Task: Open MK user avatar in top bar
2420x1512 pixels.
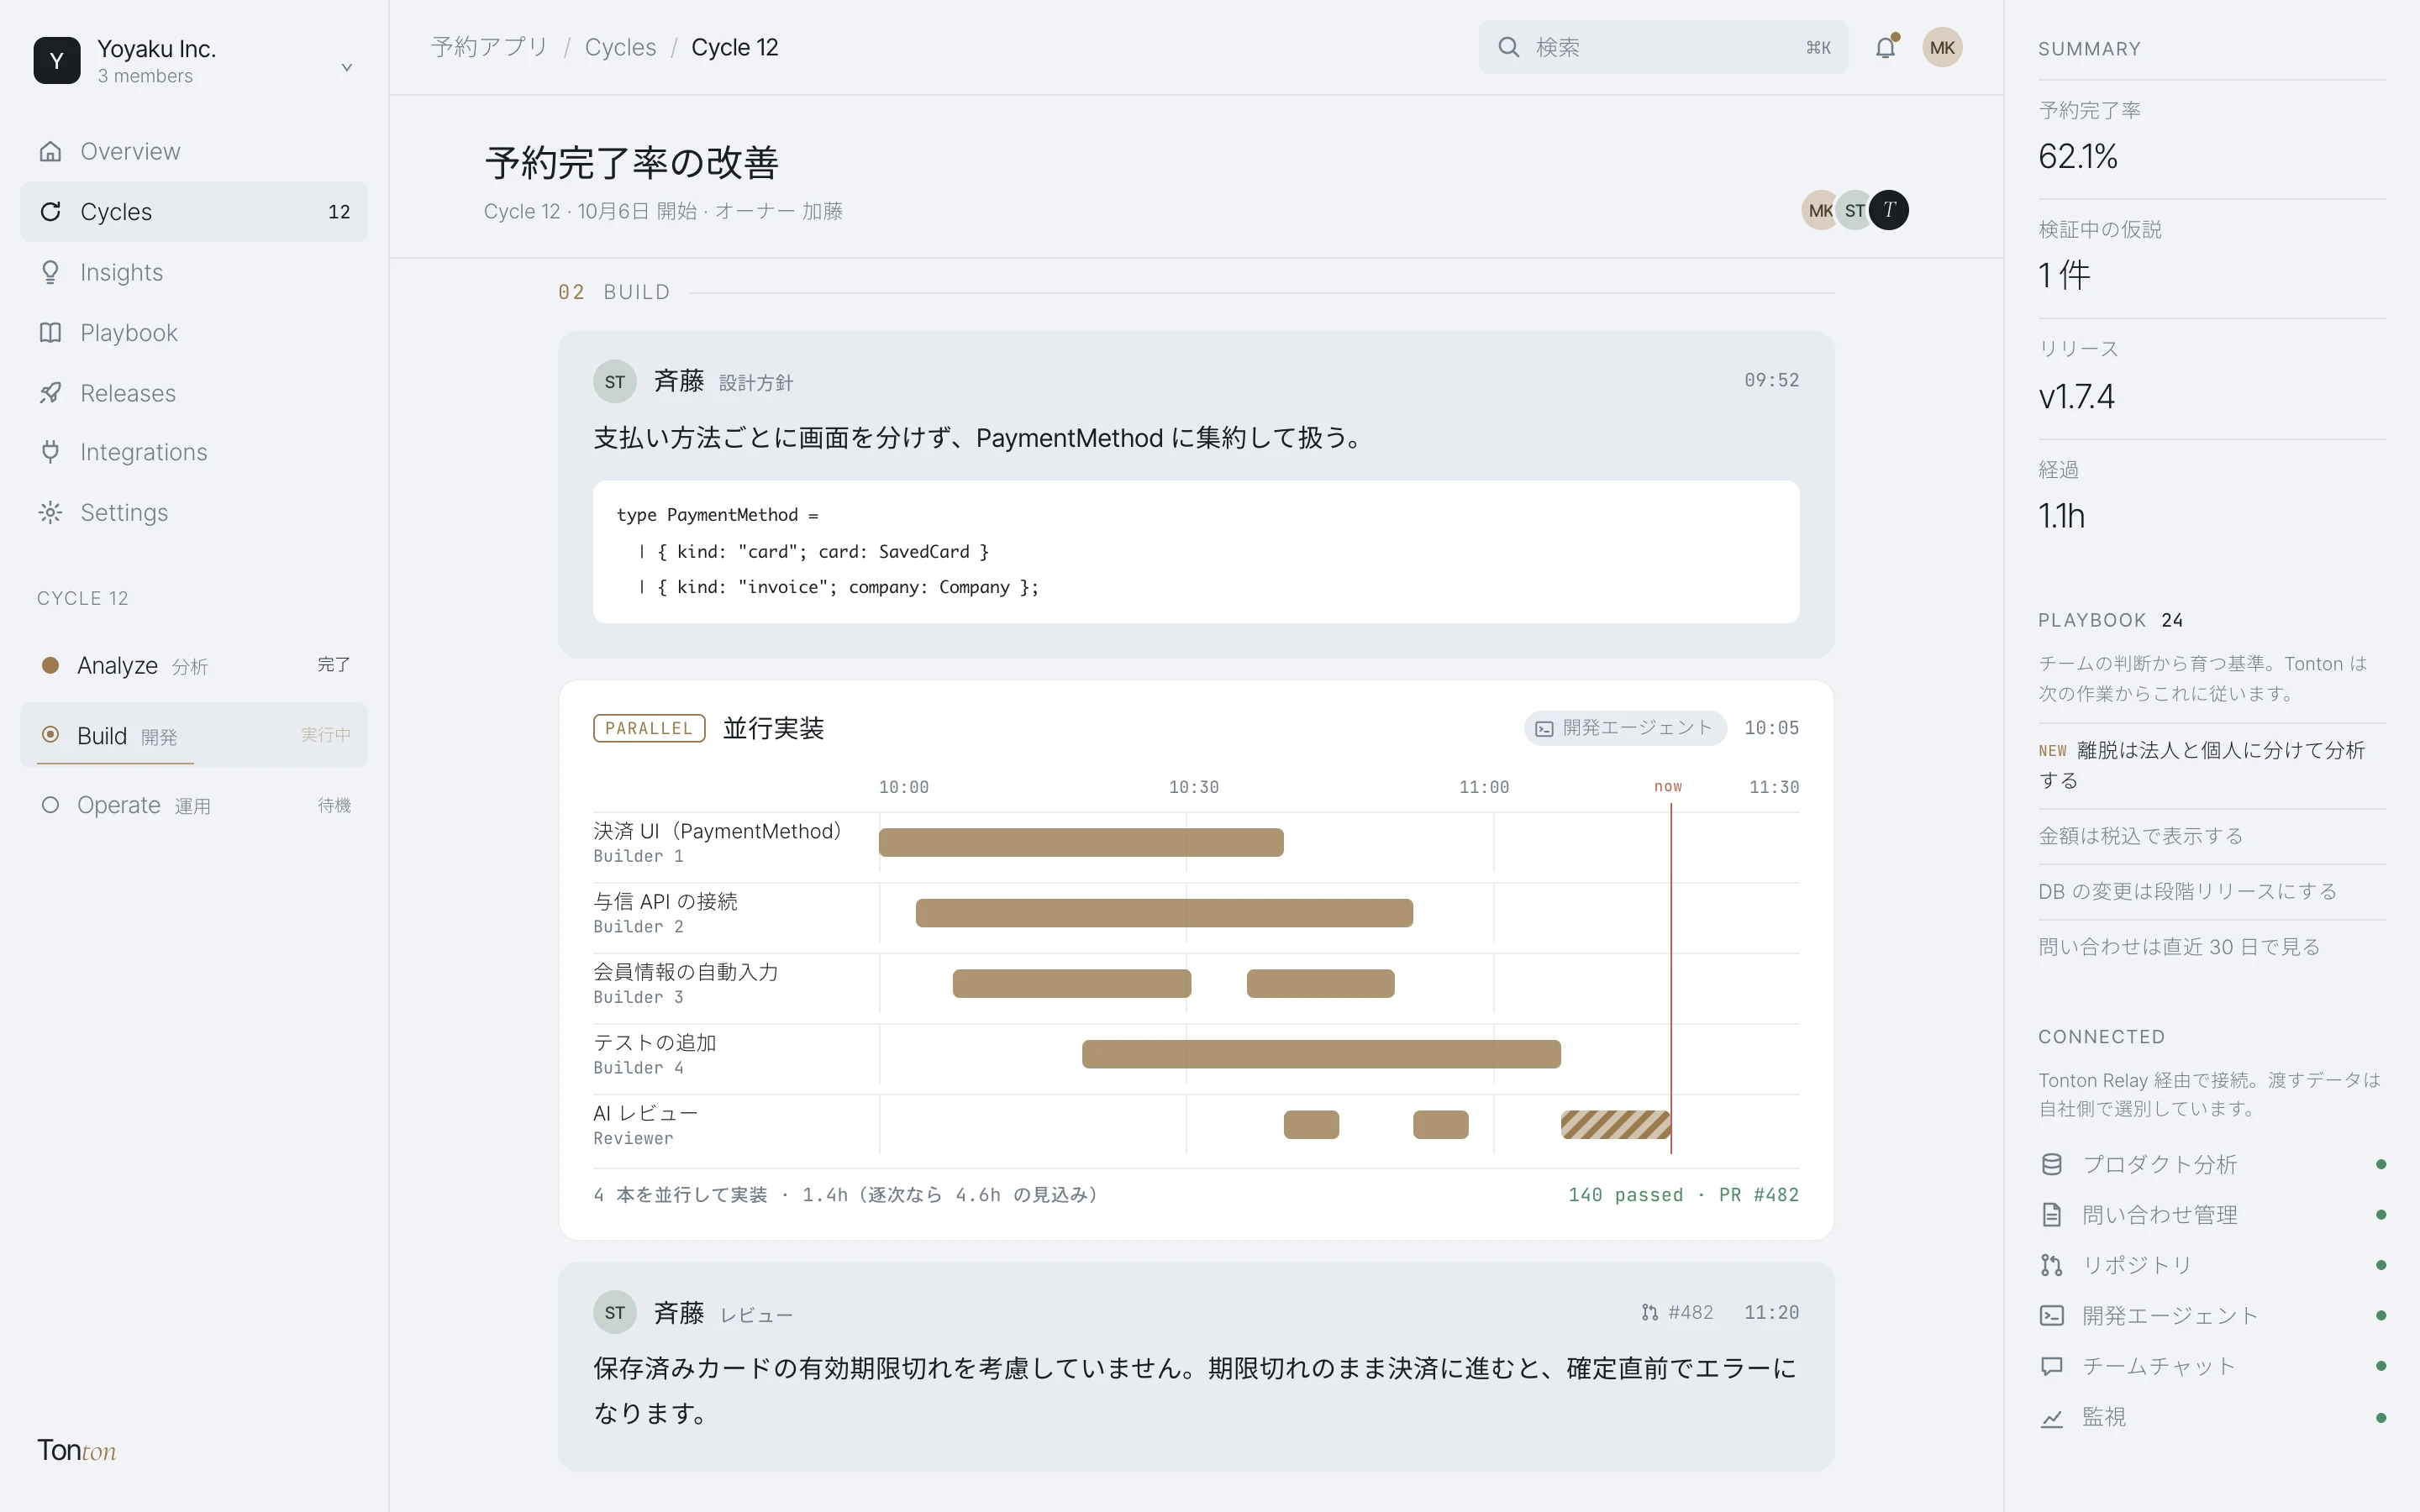Action: coord(1942,47)
